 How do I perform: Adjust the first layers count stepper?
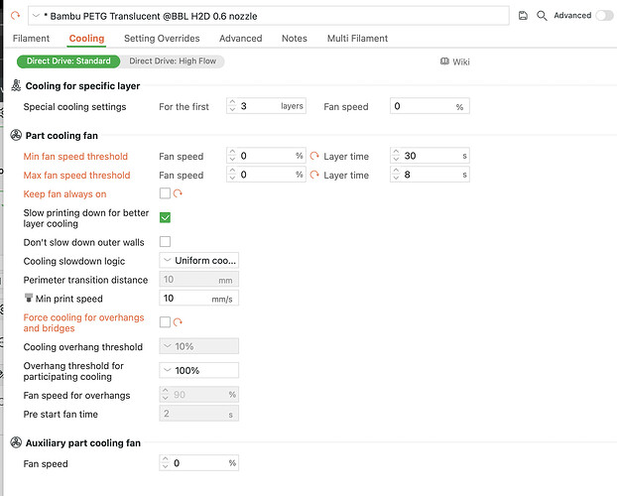click(x=232, y=106)
